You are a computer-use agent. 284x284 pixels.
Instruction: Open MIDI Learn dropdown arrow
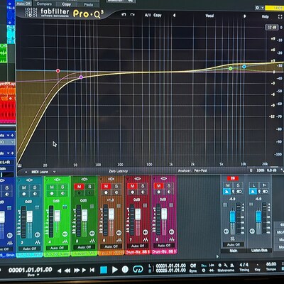pos(54,172)
